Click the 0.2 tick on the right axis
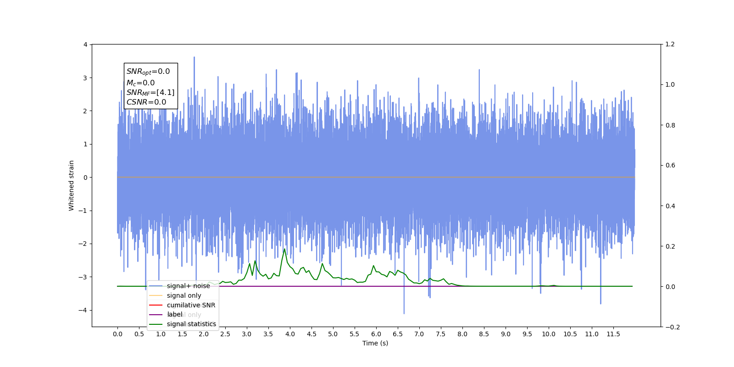Screen dimensions: 734x367 pos(670,246)
